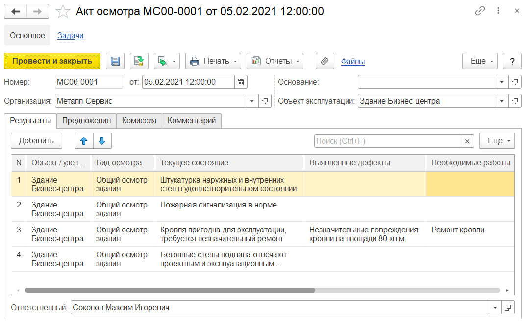This screenshot has width=524, height=322.
Task: Expand the Печать dropdown menu
Action: (213, 61)
